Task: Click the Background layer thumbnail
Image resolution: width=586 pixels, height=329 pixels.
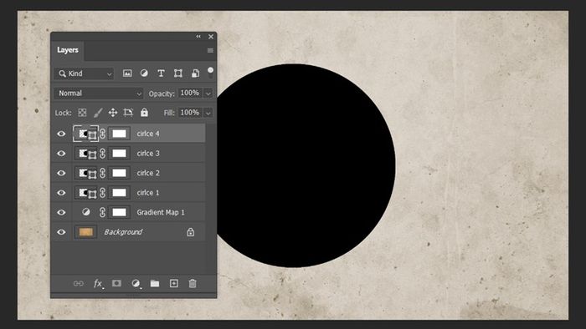Action: point(86,232)
